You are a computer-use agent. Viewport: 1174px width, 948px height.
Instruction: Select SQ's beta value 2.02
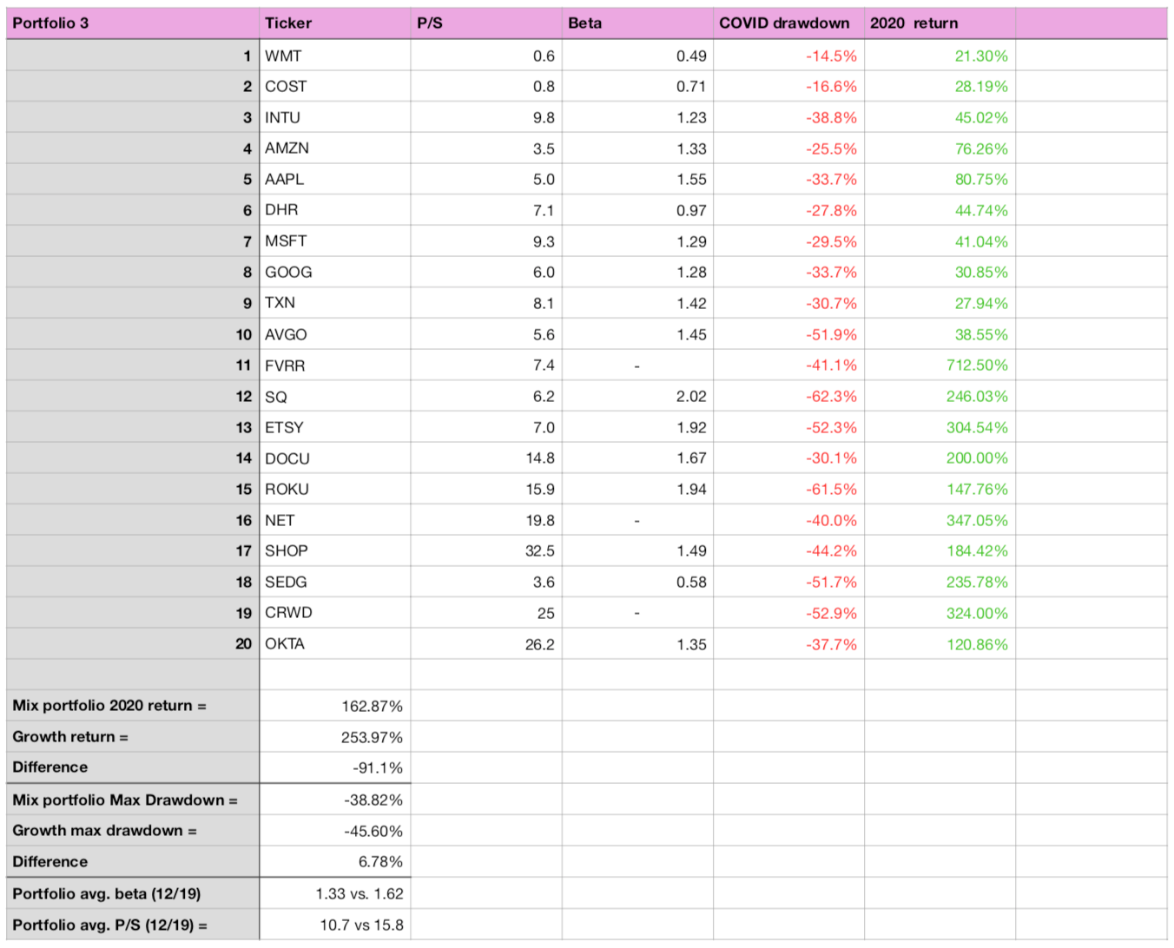tap(636, 396)
